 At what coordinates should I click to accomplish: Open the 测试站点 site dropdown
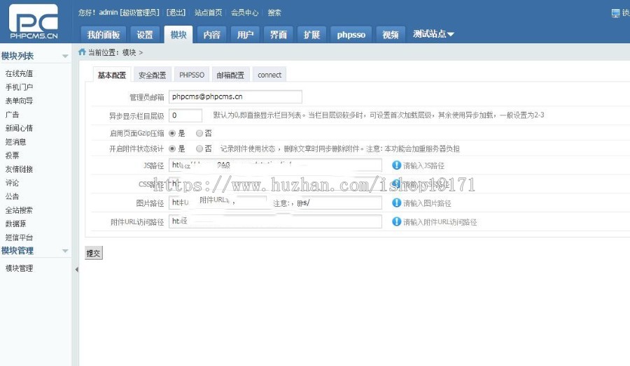click(433, 34)
